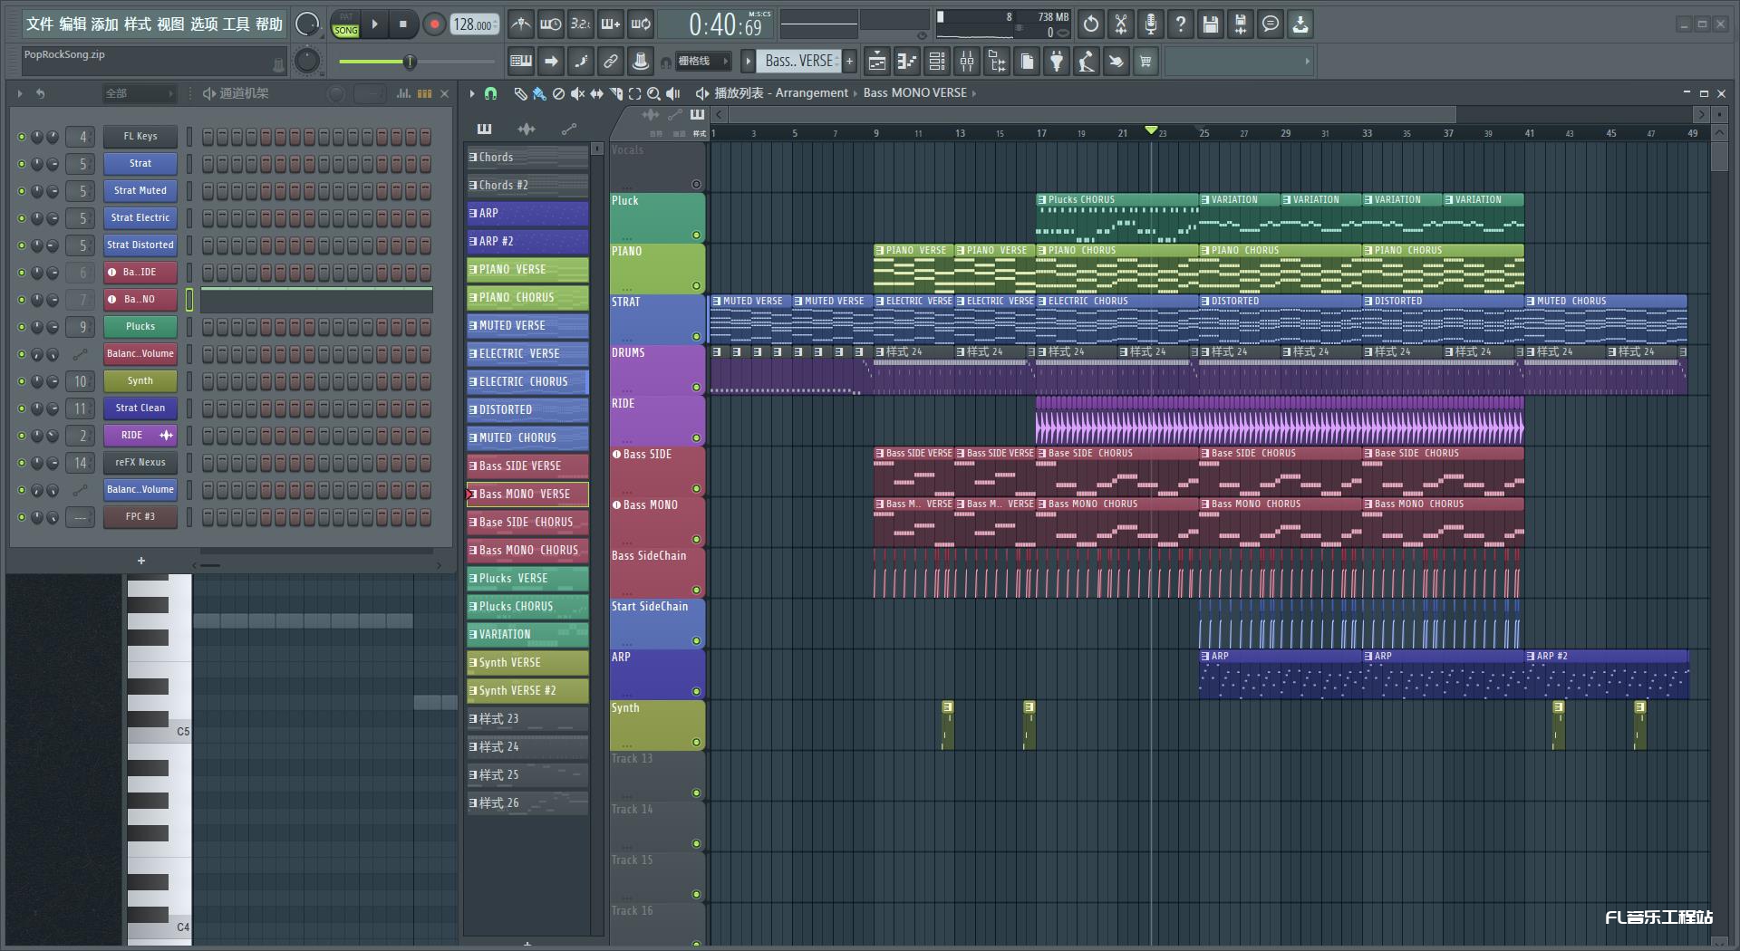Select the playlist playback speaker tool

pyautogui.click(x=673, y=93)
